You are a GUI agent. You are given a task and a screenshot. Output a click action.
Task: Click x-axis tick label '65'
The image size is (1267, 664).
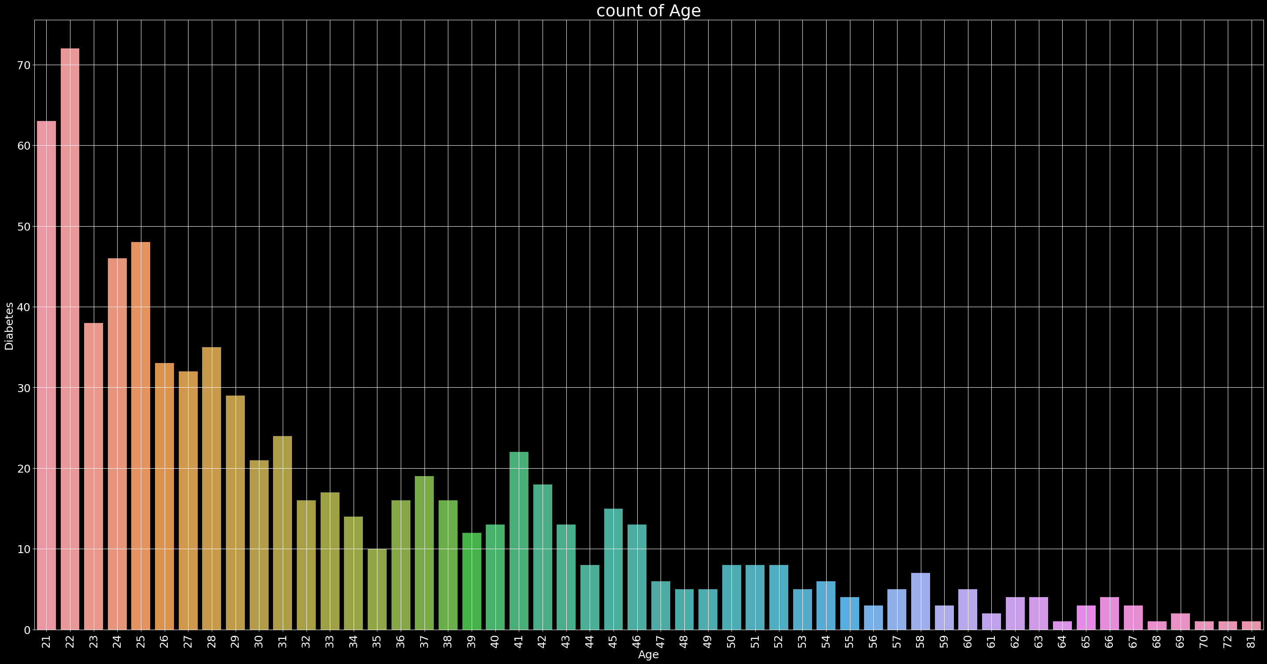(x=1086, y=641)
